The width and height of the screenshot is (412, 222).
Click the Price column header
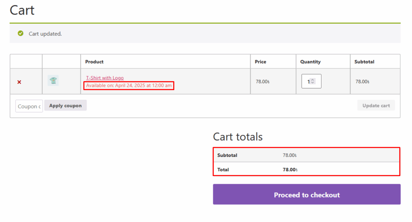tap(260, 62)
